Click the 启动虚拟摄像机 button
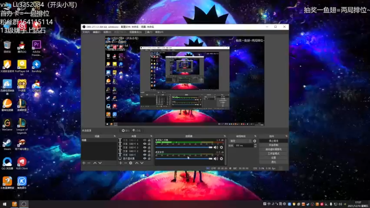This screenshot has height=208, width=370. point(273,149)
